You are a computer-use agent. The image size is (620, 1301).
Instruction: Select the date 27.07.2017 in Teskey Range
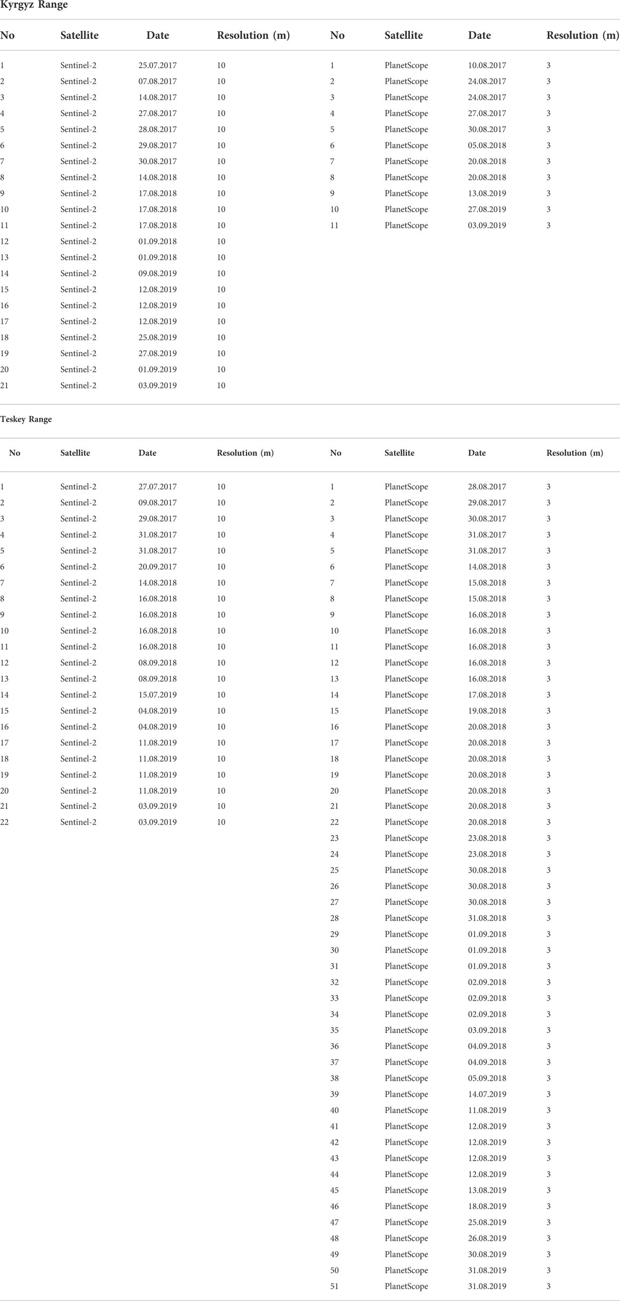(158, 487)
